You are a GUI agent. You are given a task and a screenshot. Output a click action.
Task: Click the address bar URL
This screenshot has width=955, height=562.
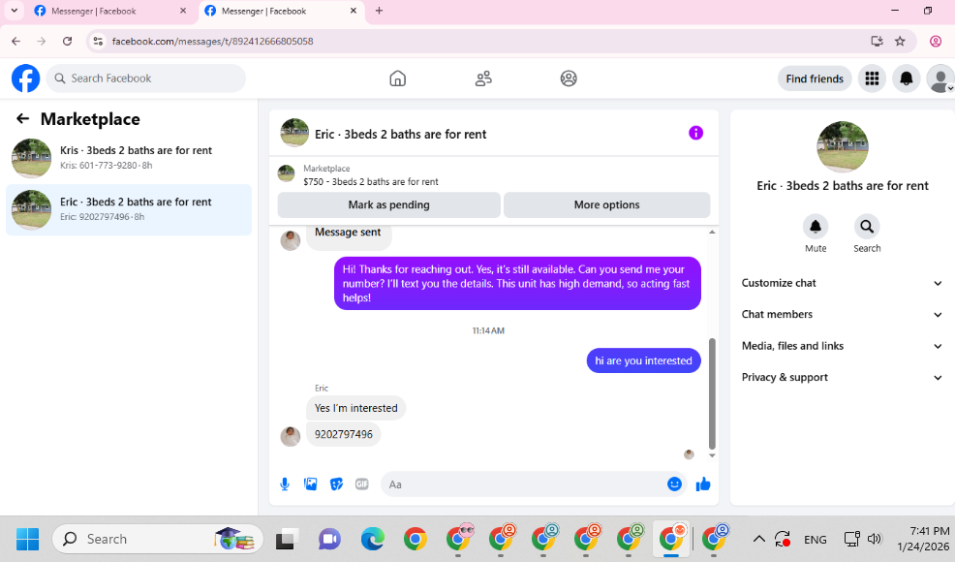coord(212,42)
